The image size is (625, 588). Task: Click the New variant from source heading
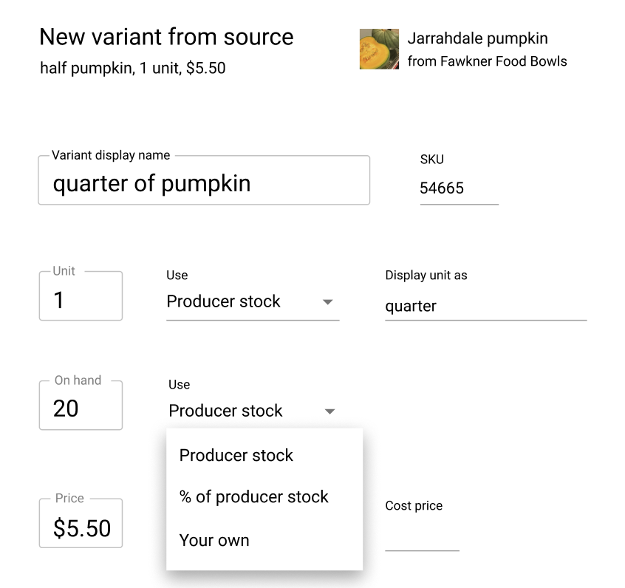166,37
